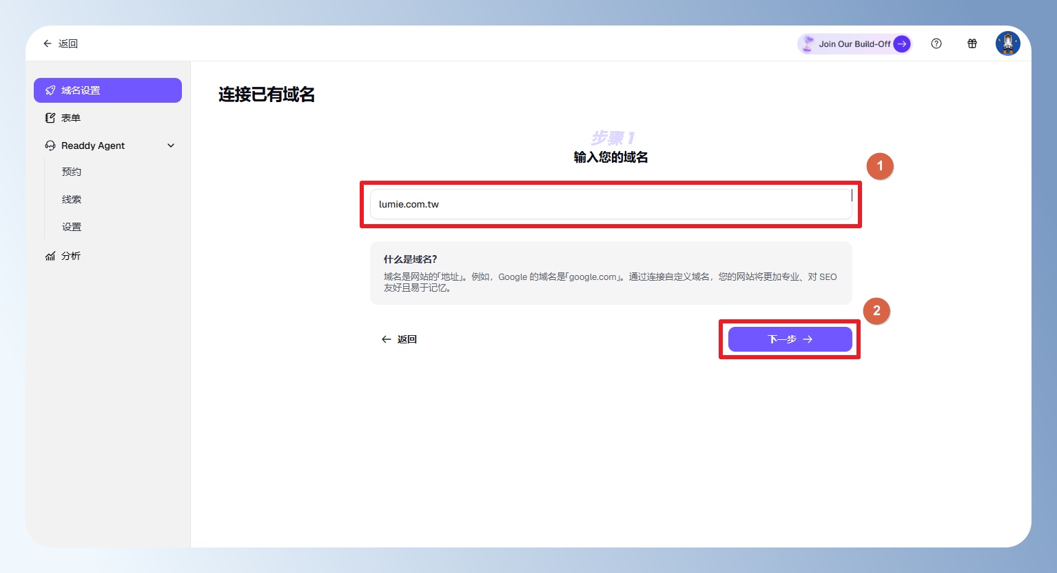Image resolution: width=1057 pixels, height=573 pixels.
Task: Click the 什么是域名? info heading
Action: (x=410, y=259)
